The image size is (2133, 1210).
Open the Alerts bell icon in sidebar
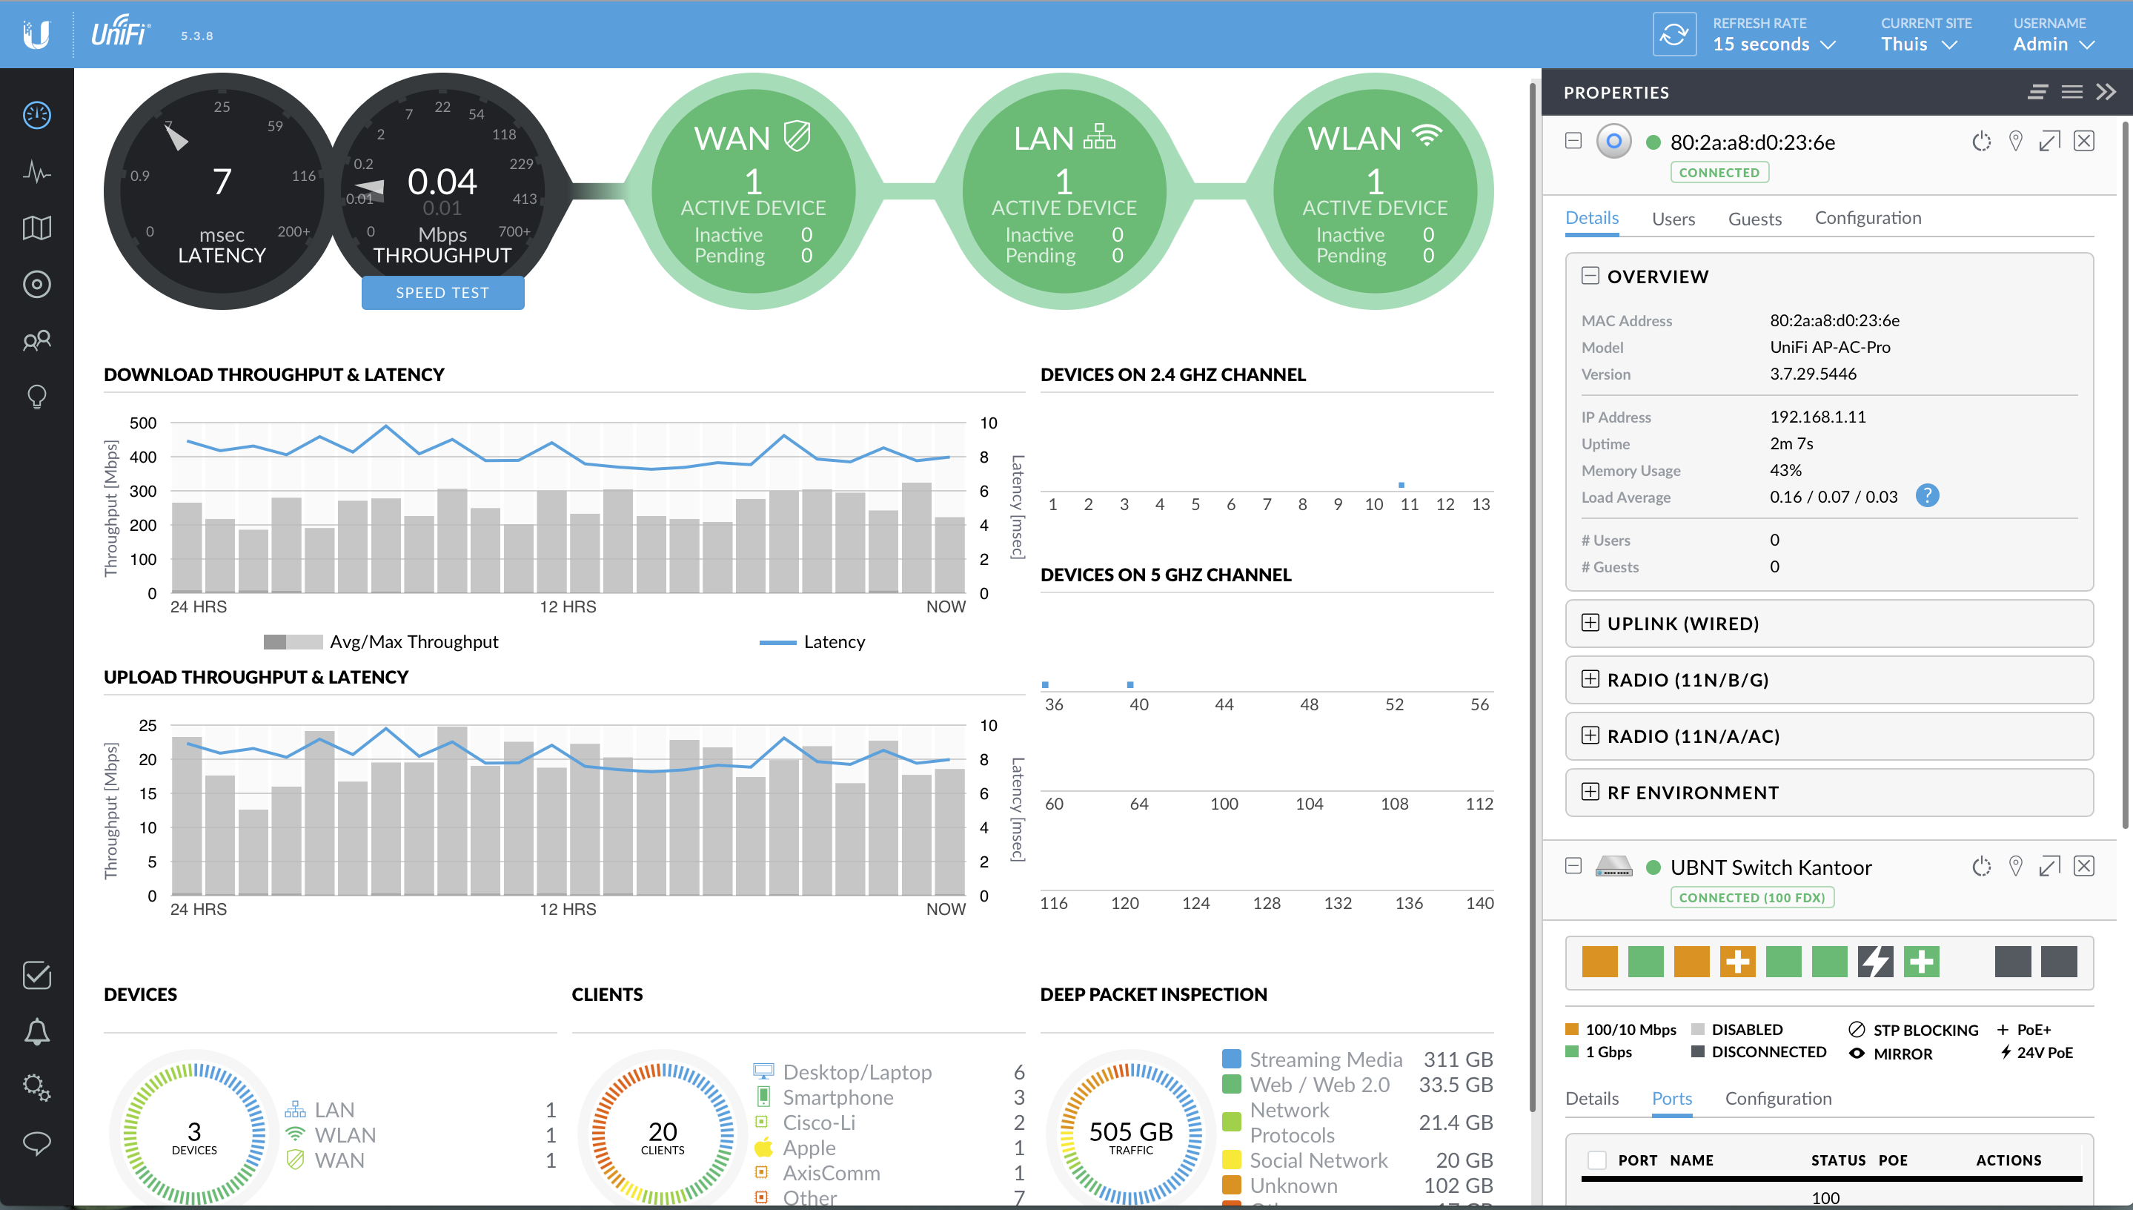(x=36, y=1031)
